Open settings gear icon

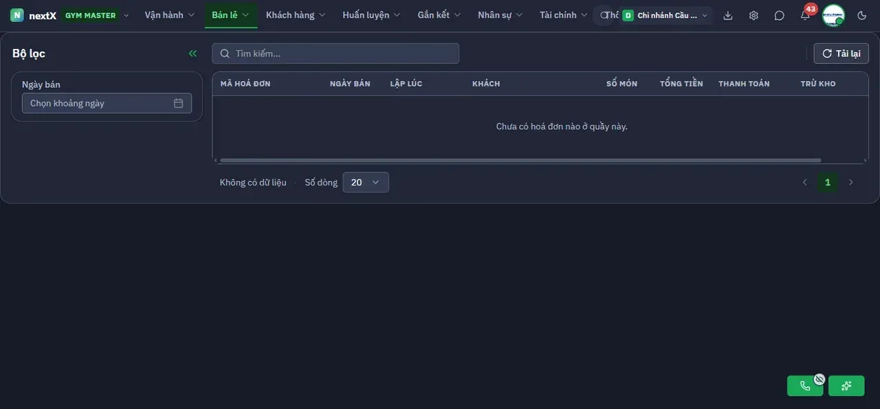pos(753,15)
